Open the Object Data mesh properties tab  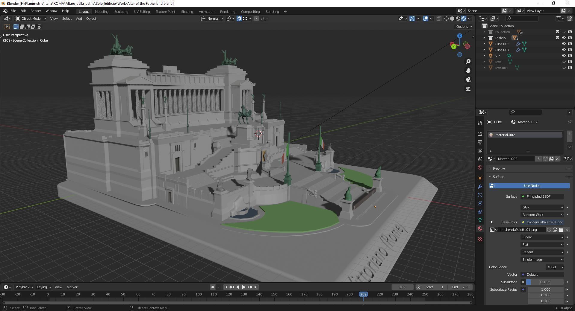point(480,220)
